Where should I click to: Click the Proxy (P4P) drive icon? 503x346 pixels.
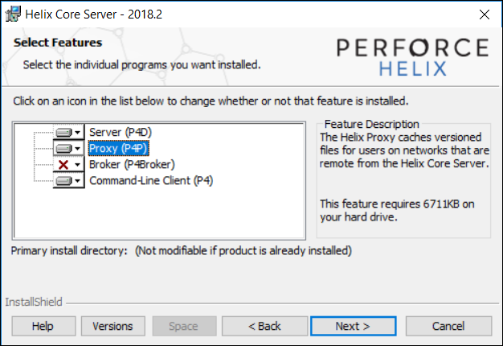[64, 148]
